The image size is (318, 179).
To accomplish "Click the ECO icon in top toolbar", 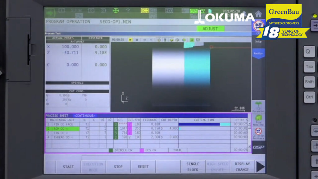I will [x=169, y=11].
